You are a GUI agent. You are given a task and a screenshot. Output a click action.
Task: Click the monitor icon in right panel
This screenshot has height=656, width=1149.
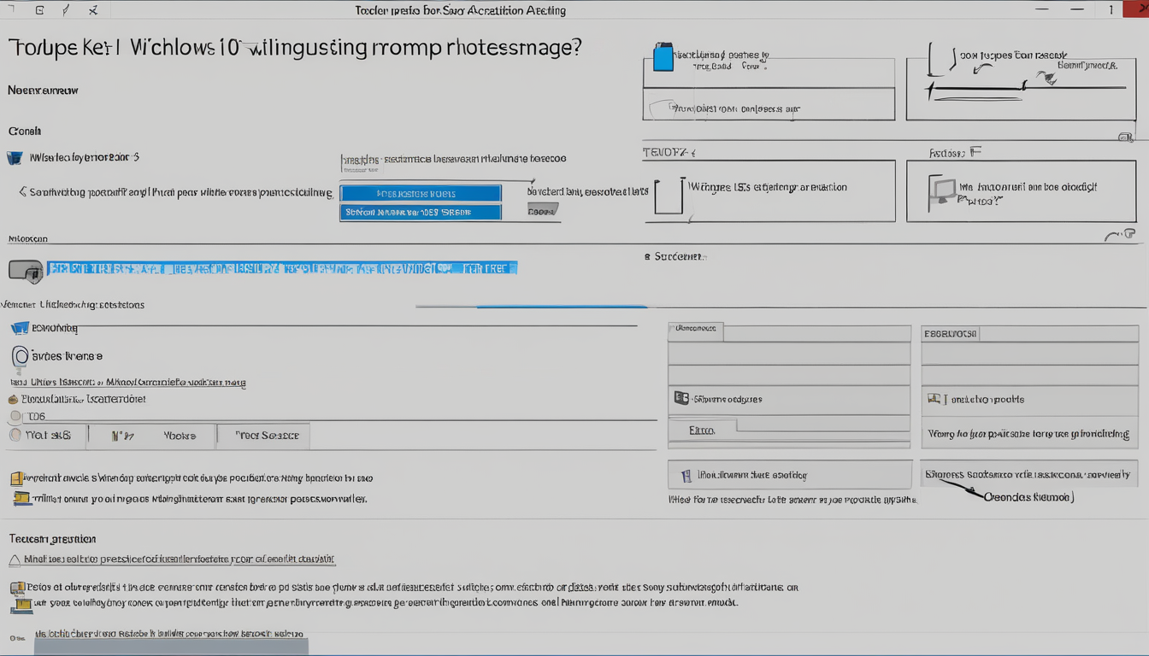(941, 194)
